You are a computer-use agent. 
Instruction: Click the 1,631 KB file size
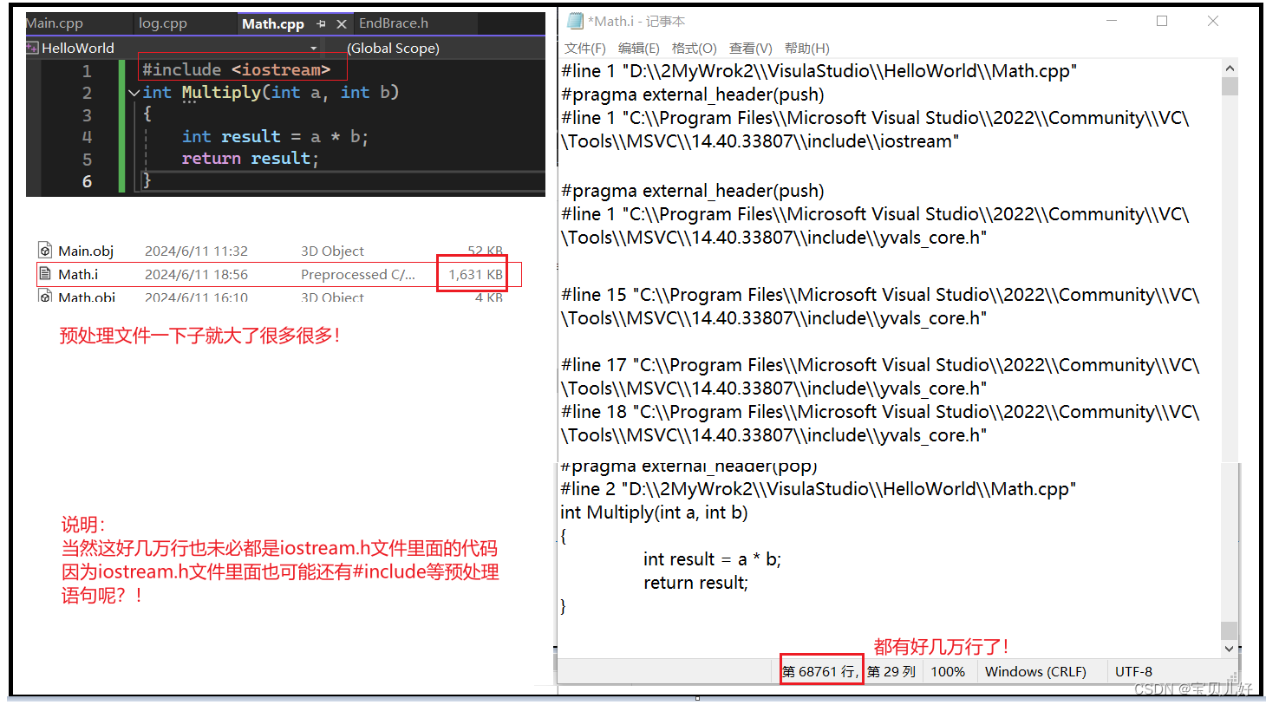pos(475,274)
